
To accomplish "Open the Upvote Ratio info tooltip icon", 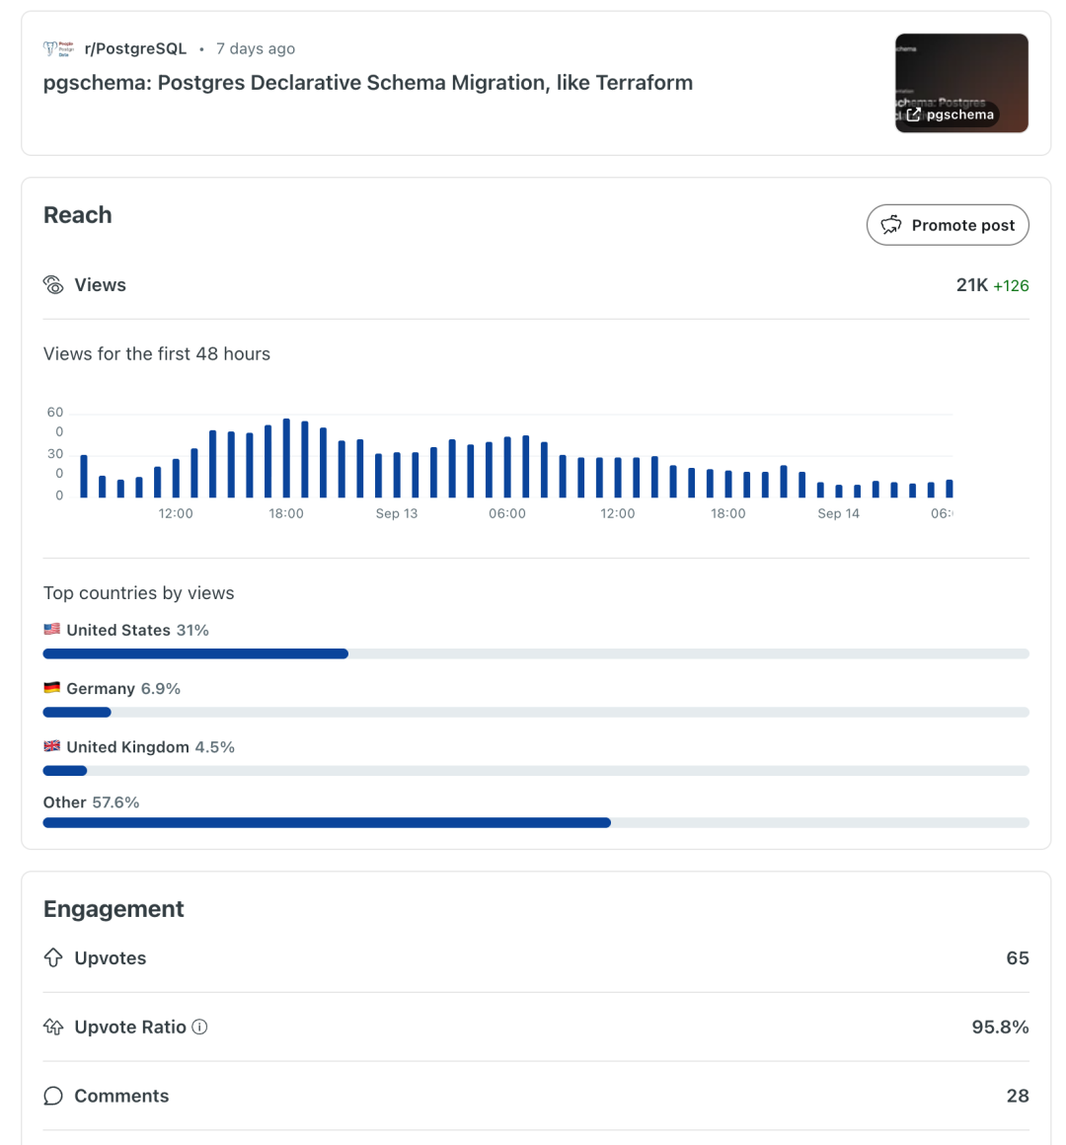I will coord(199,1027).
